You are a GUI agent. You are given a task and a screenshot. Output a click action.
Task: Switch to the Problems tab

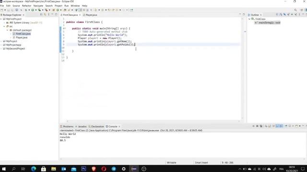coord(67,126)
